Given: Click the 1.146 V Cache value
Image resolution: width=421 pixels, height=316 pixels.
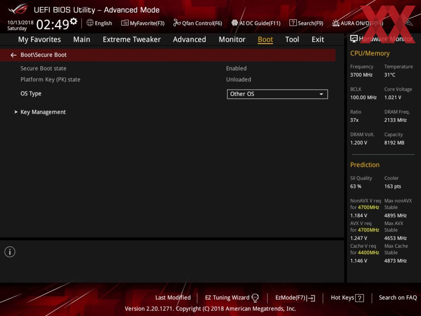Looking at the screenshot, I should (358, 261).
